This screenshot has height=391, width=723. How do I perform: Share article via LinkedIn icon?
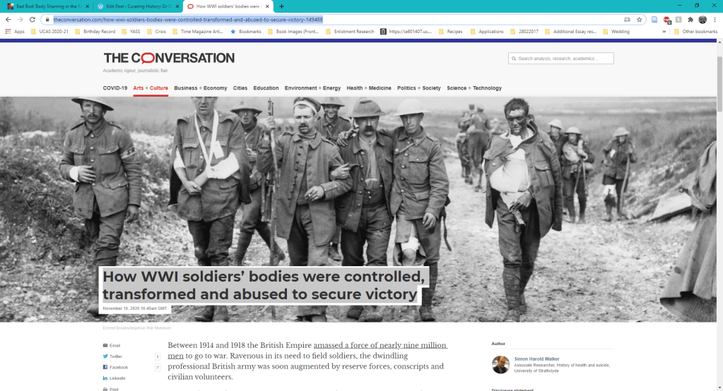pyautogui.click(x=106, y=378)
